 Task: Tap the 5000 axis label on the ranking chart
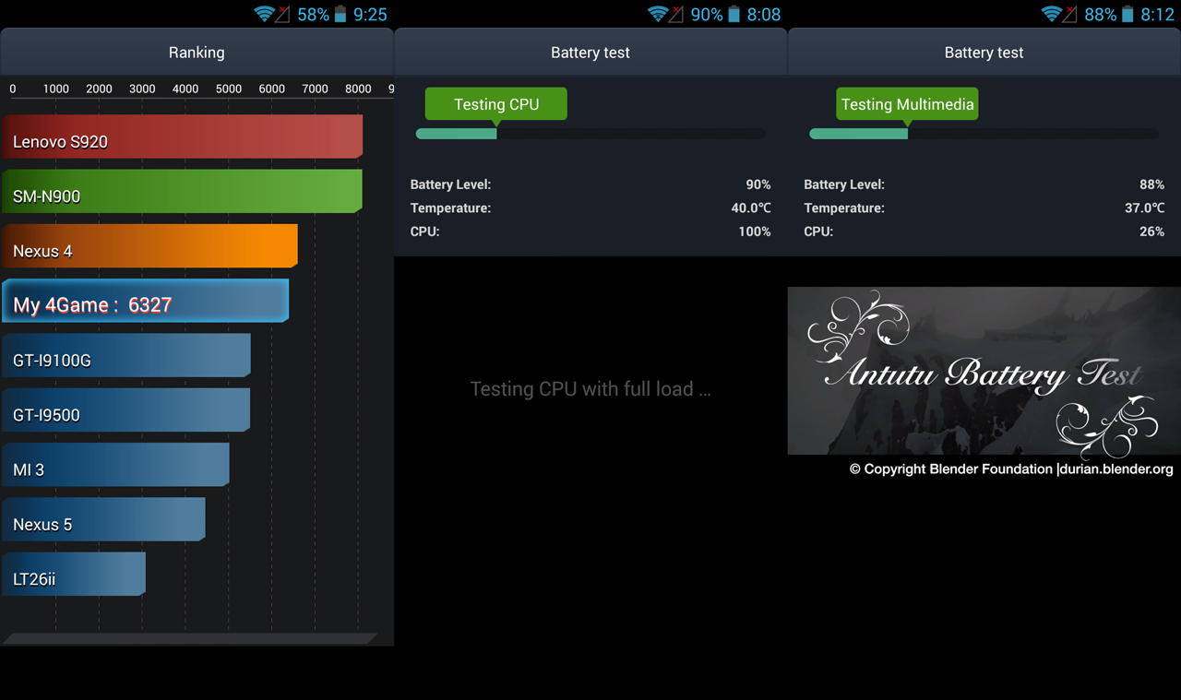coord(229,89)
